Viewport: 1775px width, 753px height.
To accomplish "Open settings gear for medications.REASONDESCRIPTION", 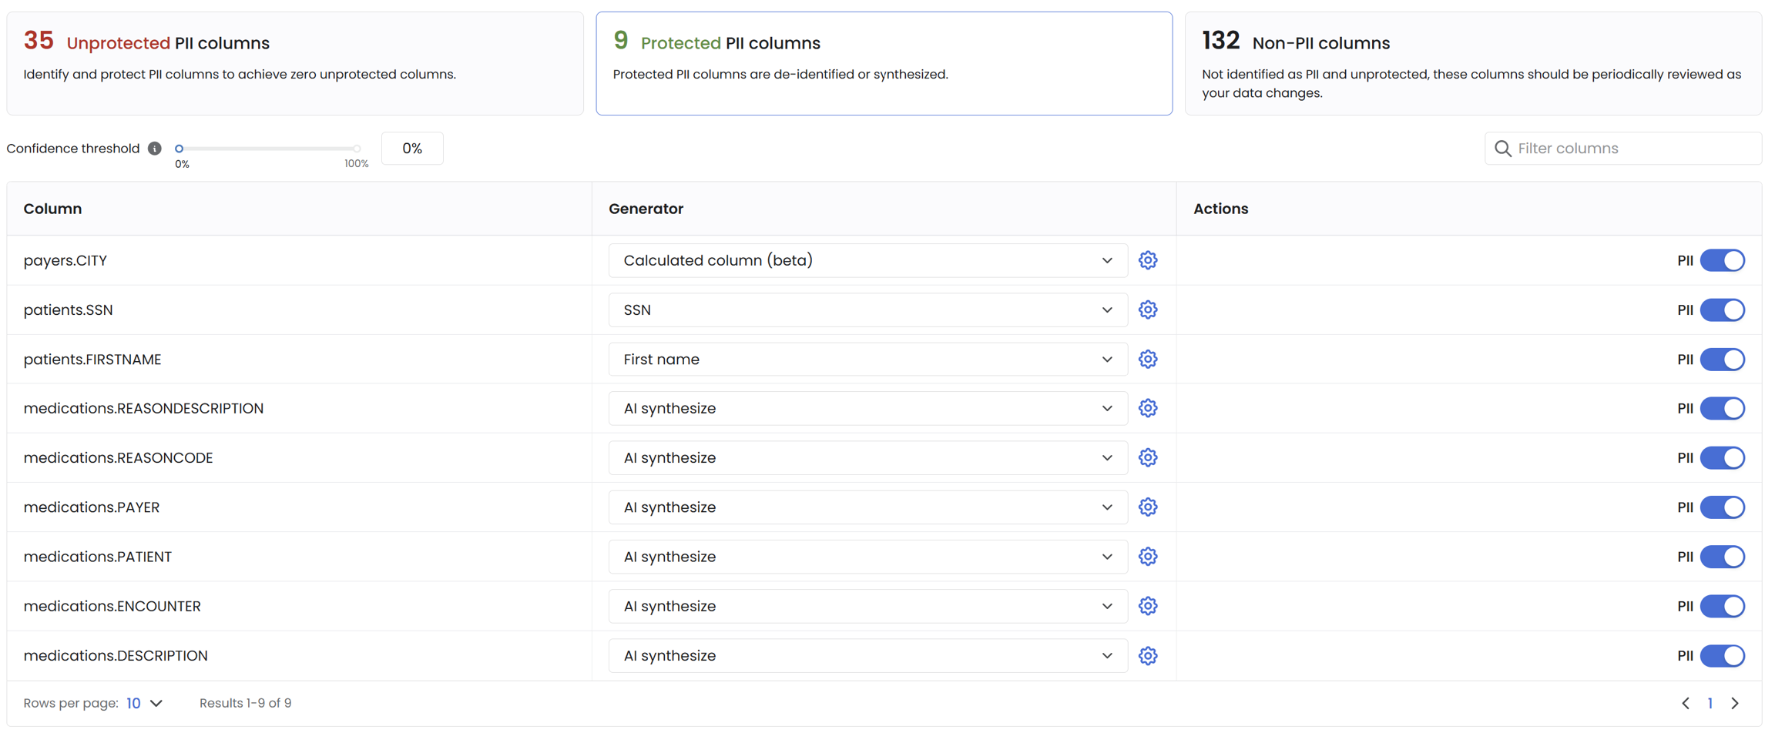I will tap(1147, 408).
